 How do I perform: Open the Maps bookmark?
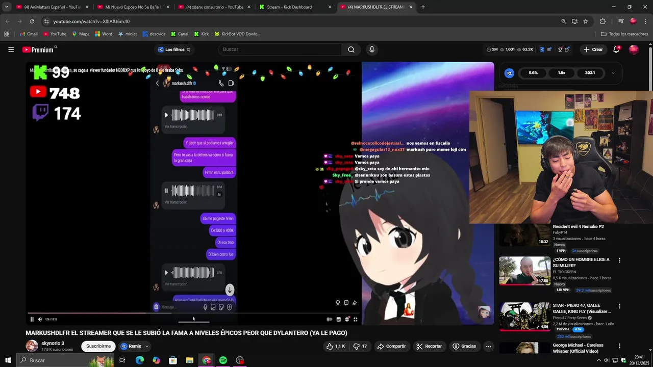point(81,34)
